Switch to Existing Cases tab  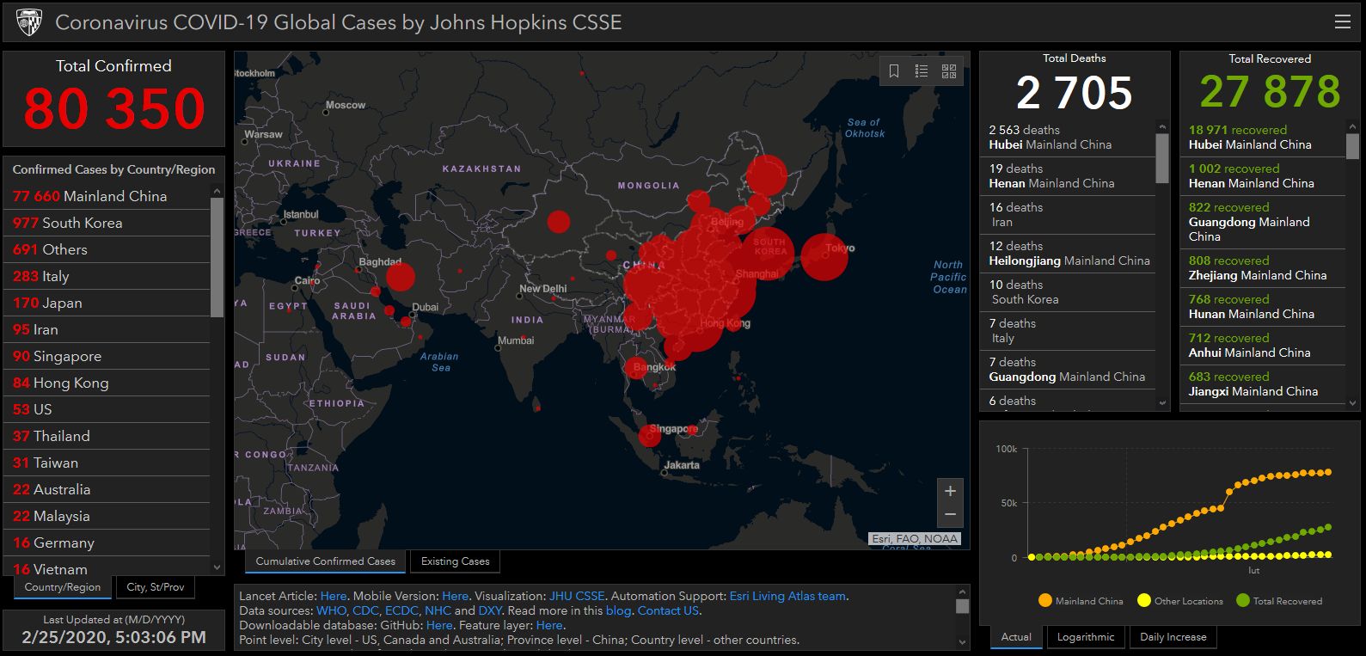(x=455, y=561)
